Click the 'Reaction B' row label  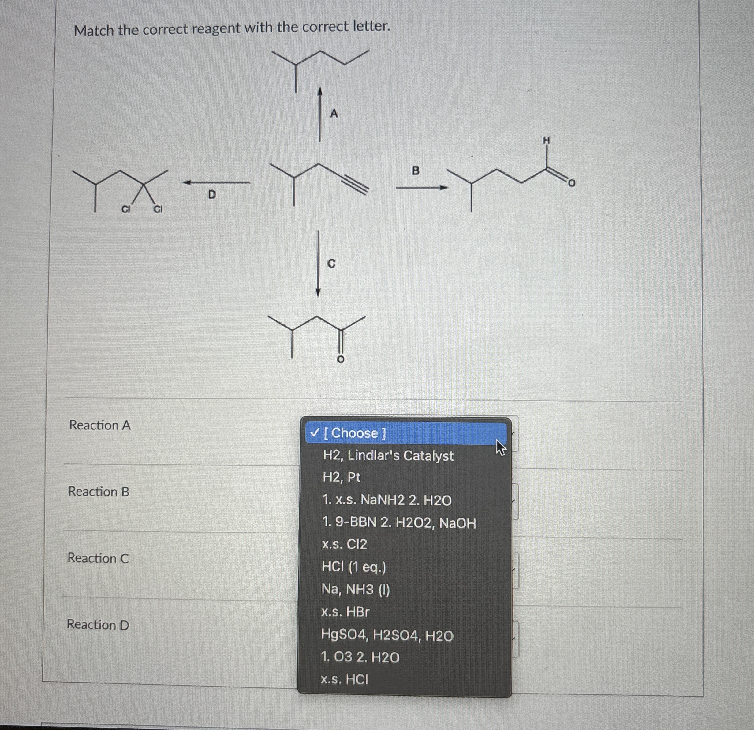pyautogui.click(x=99, y=492)
